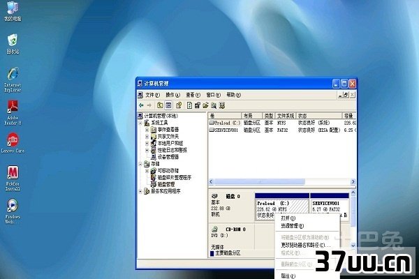Click the Properties toolbar icon
Screen dimensions: 419x279
(x=198, y=105)
